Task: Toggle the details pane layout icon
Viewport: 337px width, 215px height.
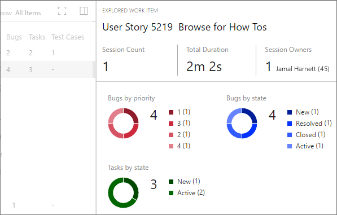Action: 84,11
